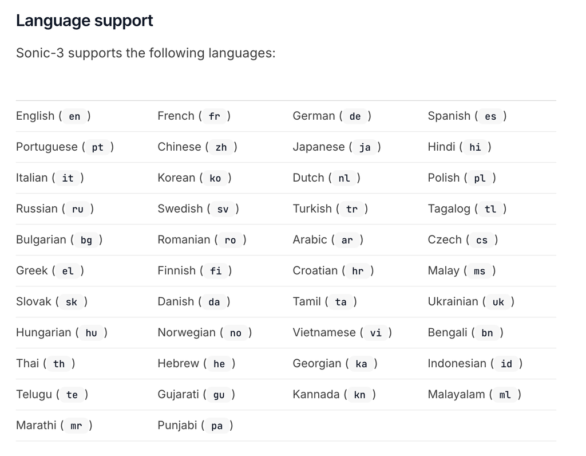Click the Hindi table entry
586x456 pixels.
459,147
